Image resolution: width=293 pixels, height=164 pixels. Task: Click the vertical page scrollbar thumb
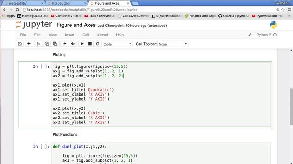click(291, 107)
